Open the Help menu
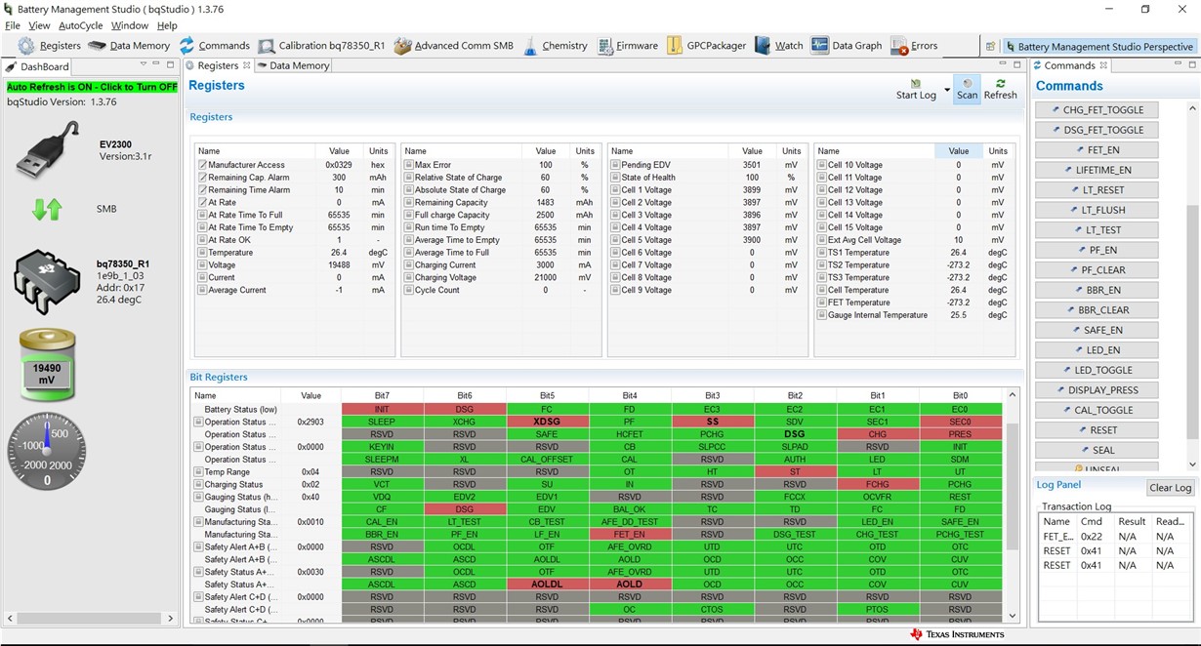 tap(167, 25)
